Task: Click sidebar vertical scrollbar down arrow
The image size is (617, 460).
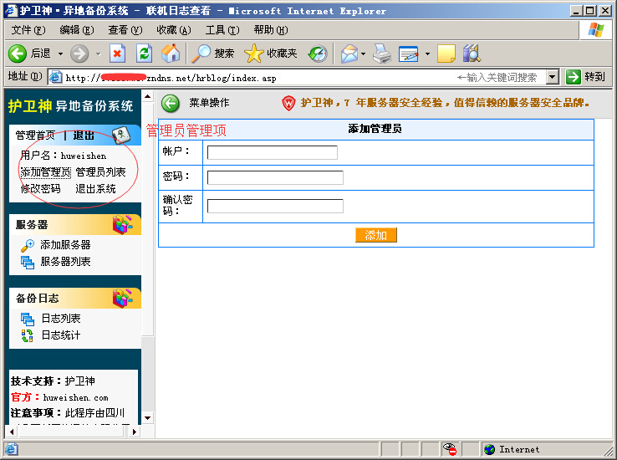Action: click(x=147, y=418)
